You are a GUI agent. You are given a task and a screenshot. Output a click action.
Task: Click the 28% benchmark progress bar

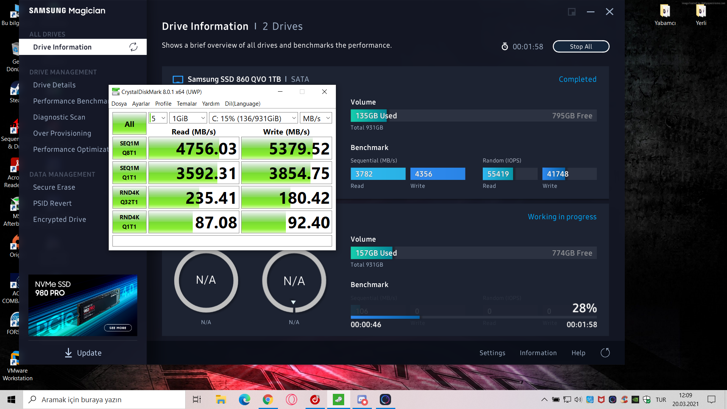(474, 317)
